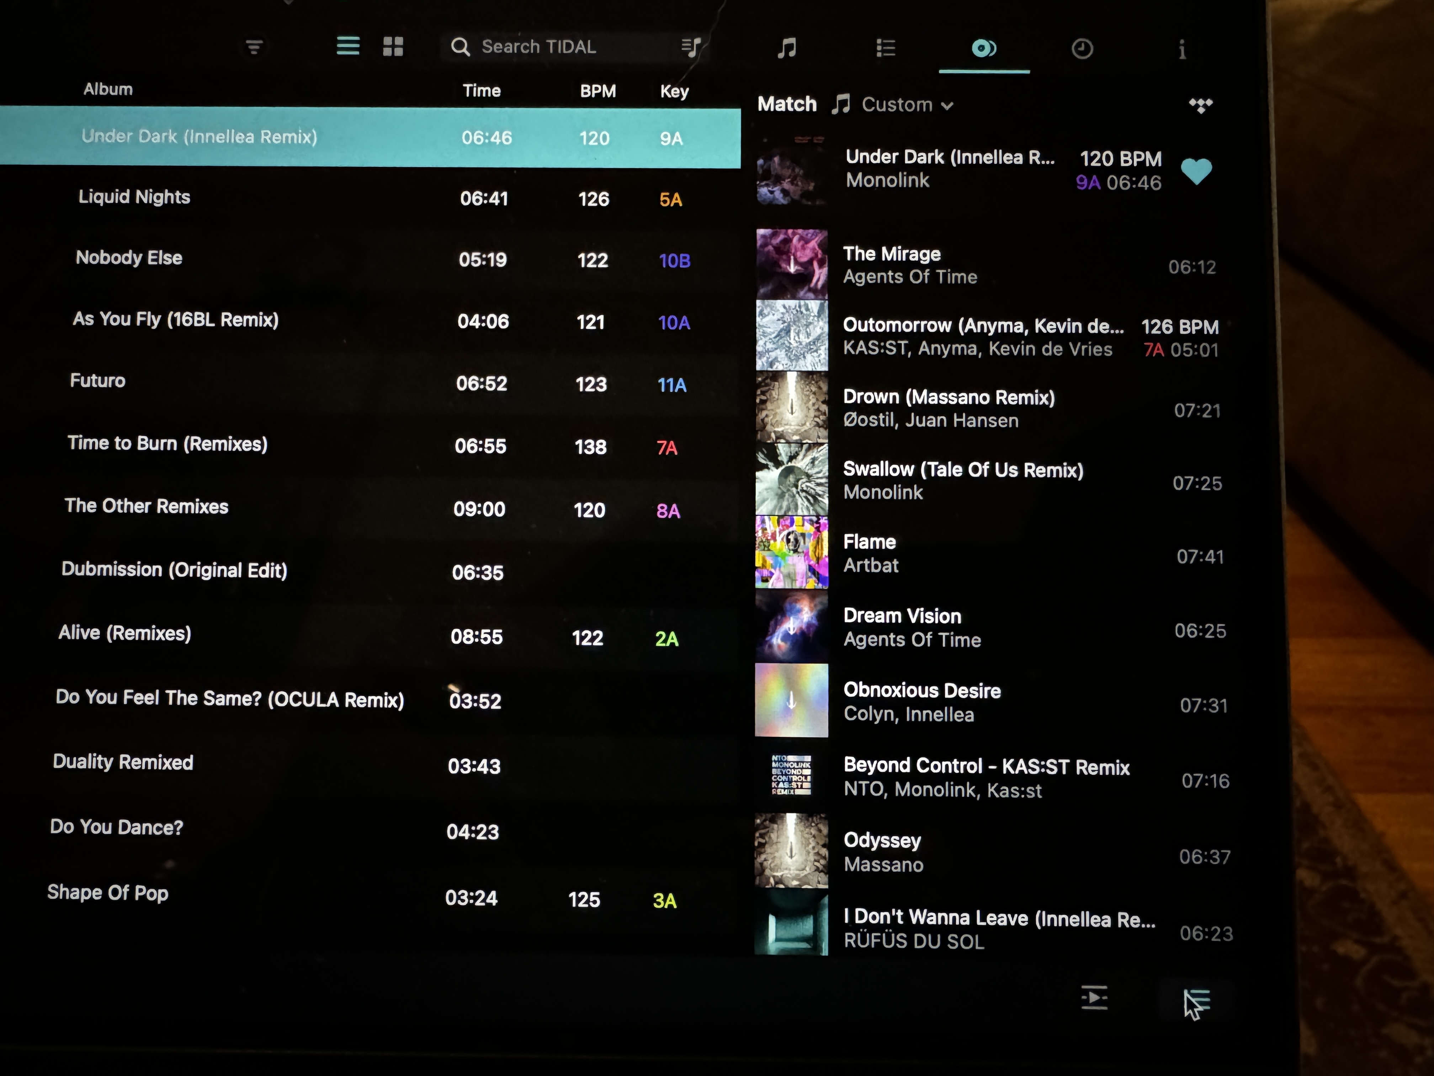Open the history clock tab

[1082, 49]
